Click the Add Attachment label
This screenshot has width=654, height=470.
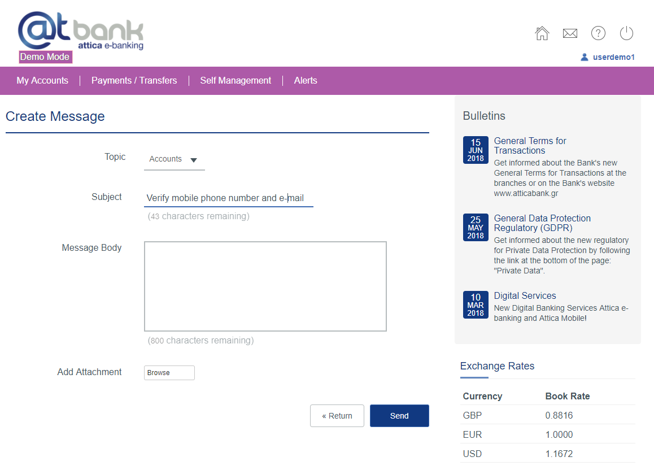89,372
